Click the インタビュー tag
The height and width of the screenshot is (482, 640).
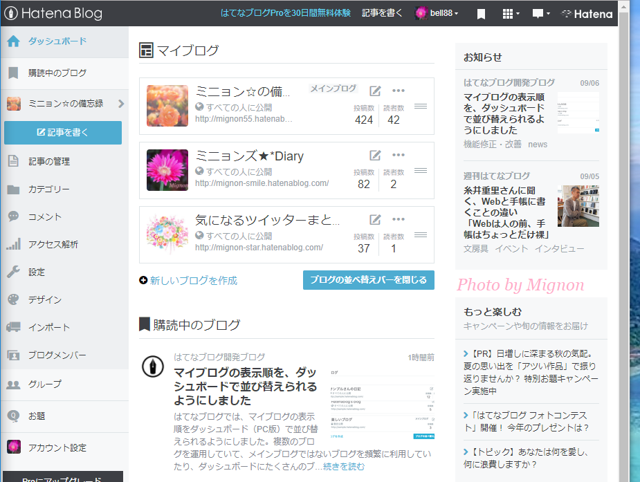[x=559, y=249]
